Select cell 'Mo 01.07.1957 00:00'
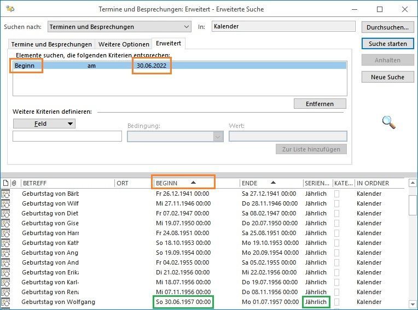 [x=270, y=302]
